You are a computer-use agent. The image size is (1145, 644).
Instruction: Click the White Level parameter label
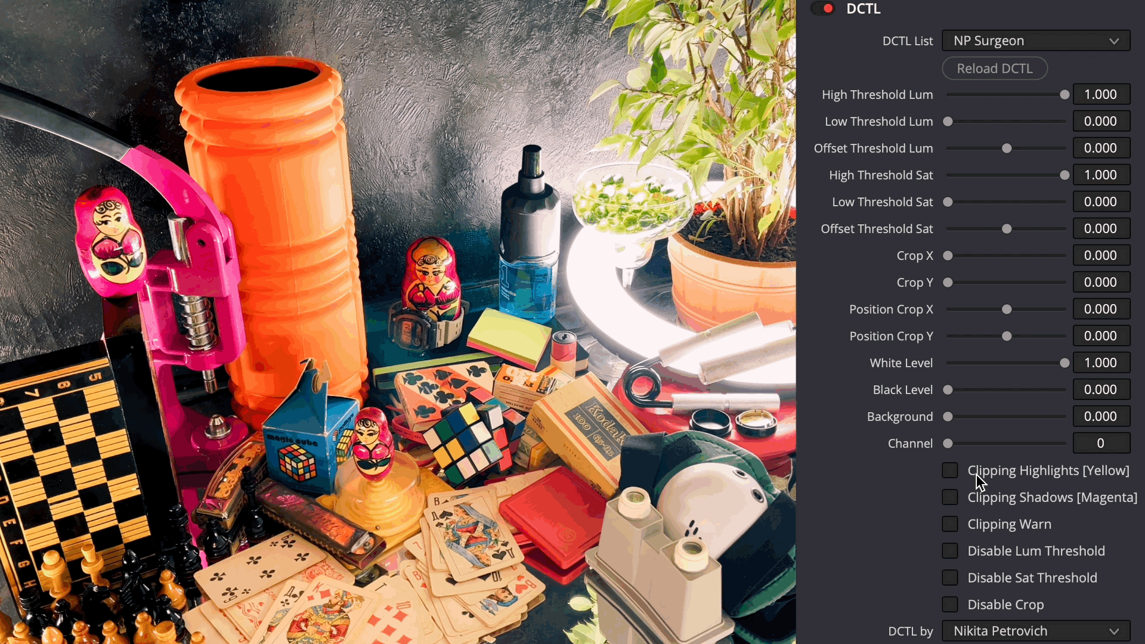coord(901,363)
